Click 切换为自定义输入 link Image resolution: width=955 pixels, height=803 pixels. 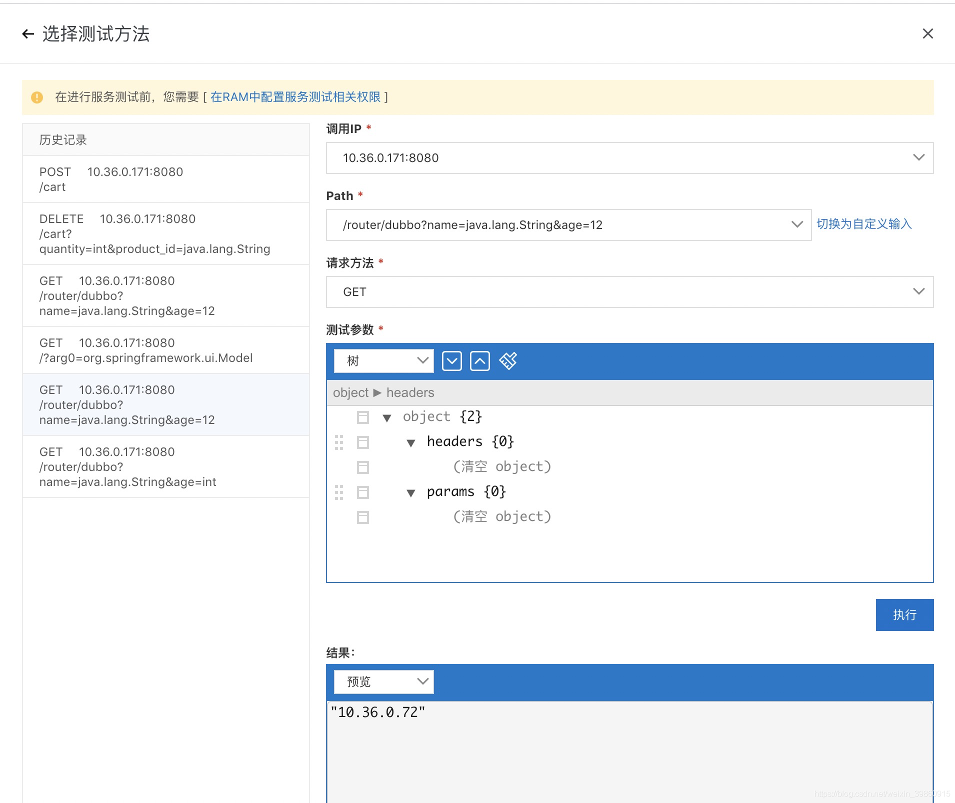click(864, 224)
